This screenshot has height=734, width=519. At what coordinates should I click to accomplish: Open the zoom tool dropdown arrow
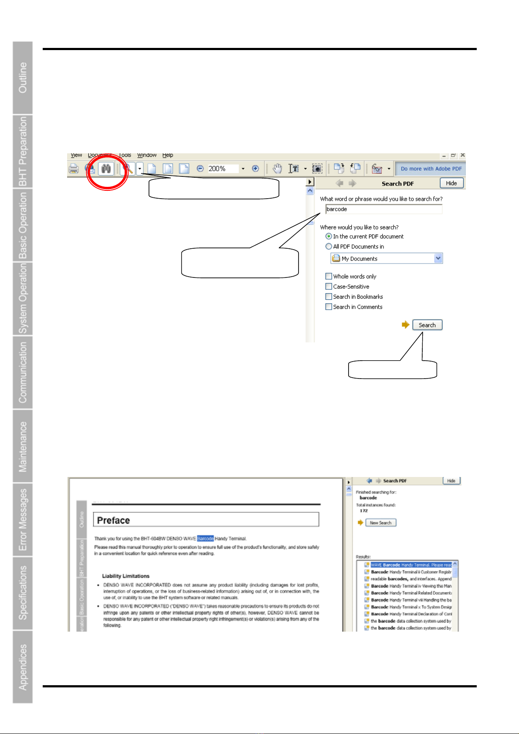[140, 169]
